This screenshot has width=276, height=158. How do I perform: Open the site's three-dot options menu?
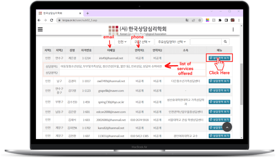tap(233, 30)
